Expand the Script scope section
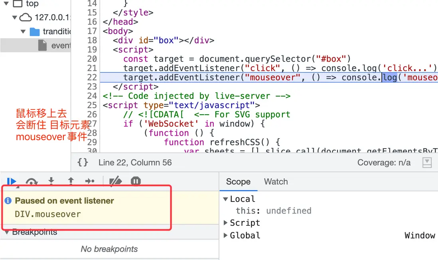The image size is (438, 260). tap(225, 223)
